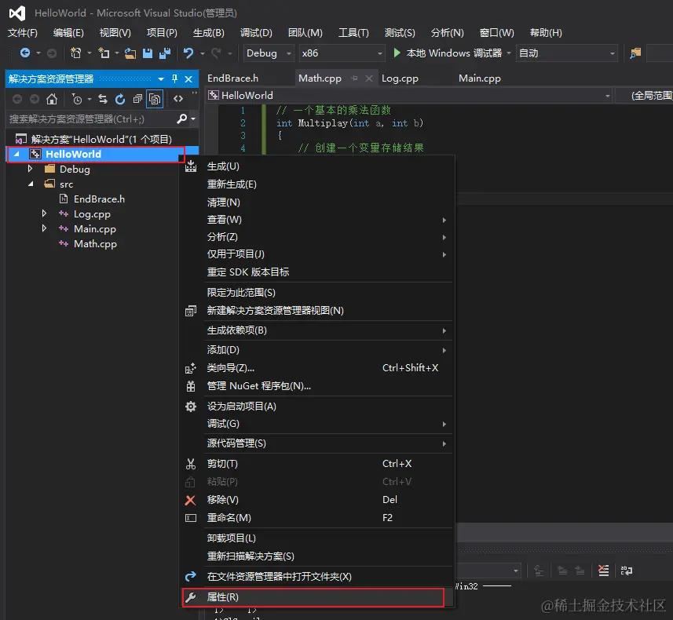This screenshot has height=620, width=673.
Task: Choose 管理 NuGet 程序包(N) in context menu
Action: tap(316, 386)
